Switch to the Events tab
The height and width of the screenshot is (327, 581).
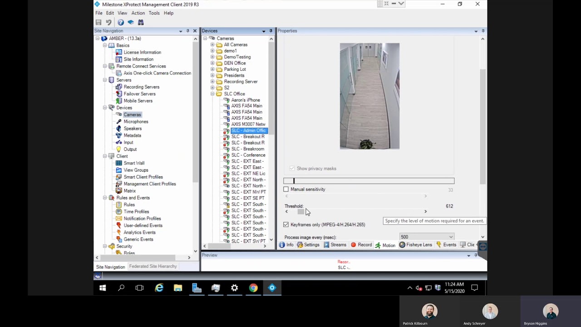click(446, 245)
